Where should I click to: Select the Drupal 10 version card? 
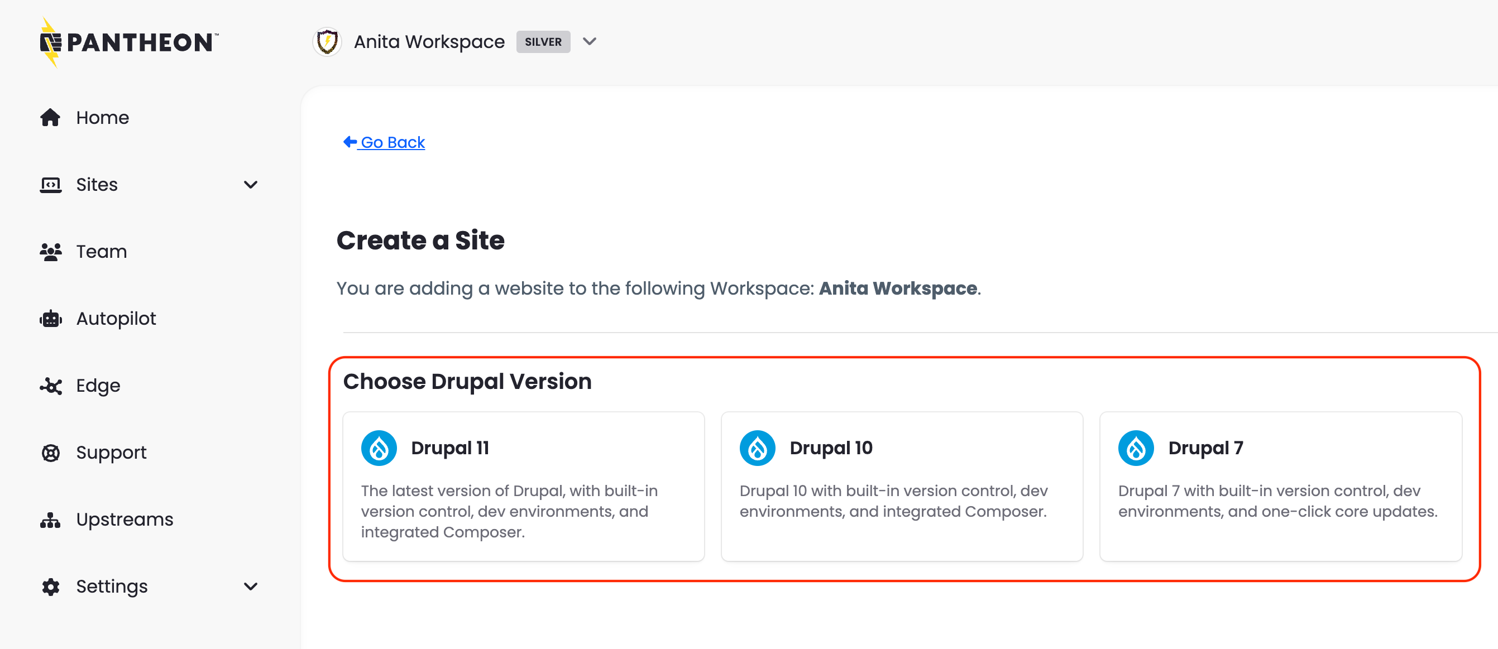pos(901,486)
